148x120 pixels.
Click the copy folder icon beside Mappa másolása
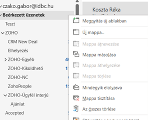[x=76, y=54]
